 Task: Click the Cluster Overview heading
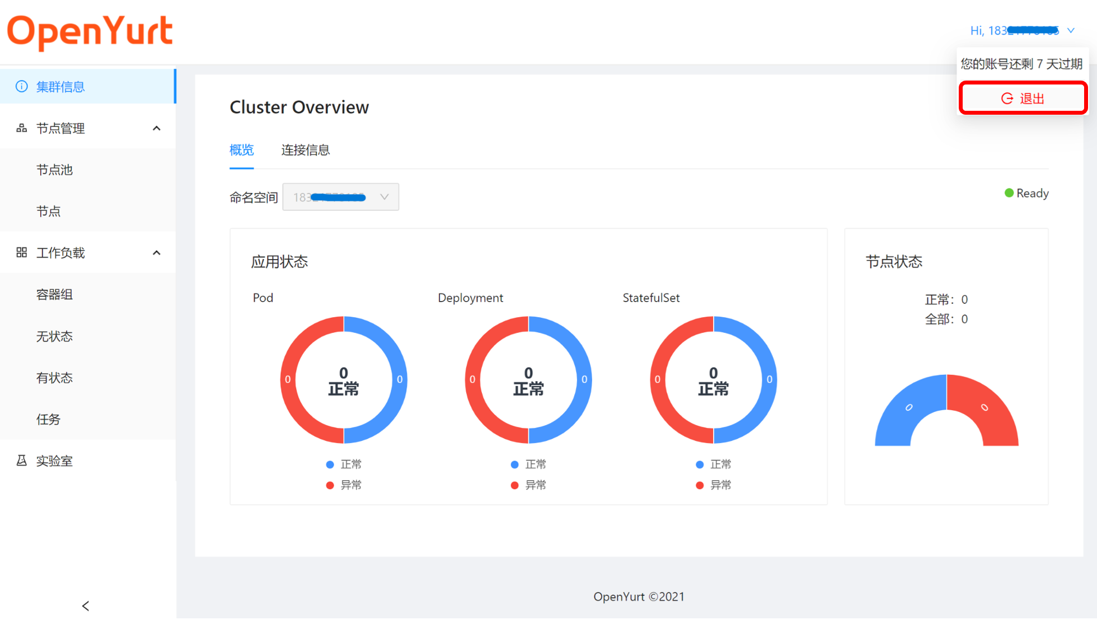point(299,107)
